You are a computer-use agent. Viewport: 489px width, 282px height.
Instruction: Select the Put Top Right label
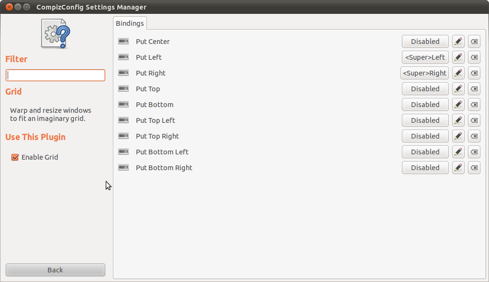tap(157, 136)
